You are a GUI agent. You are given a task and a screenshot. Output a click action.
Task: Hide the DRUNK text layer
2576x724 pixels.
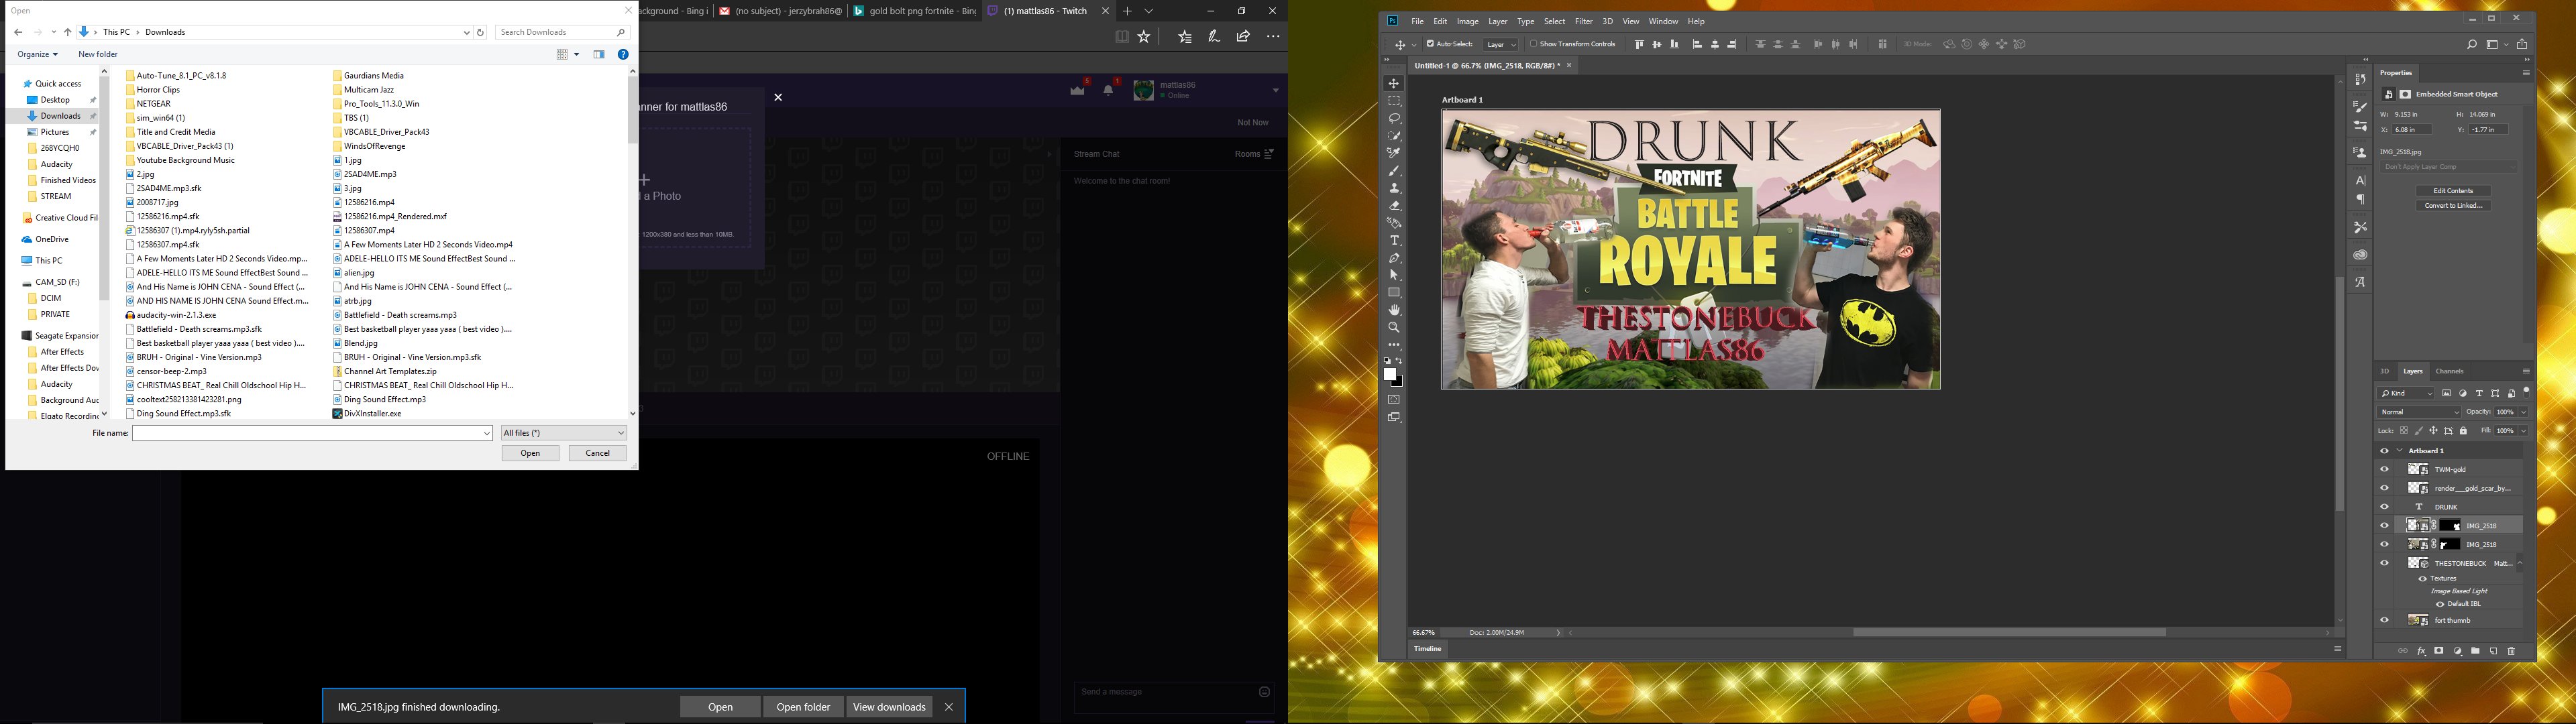(2384, 507)
